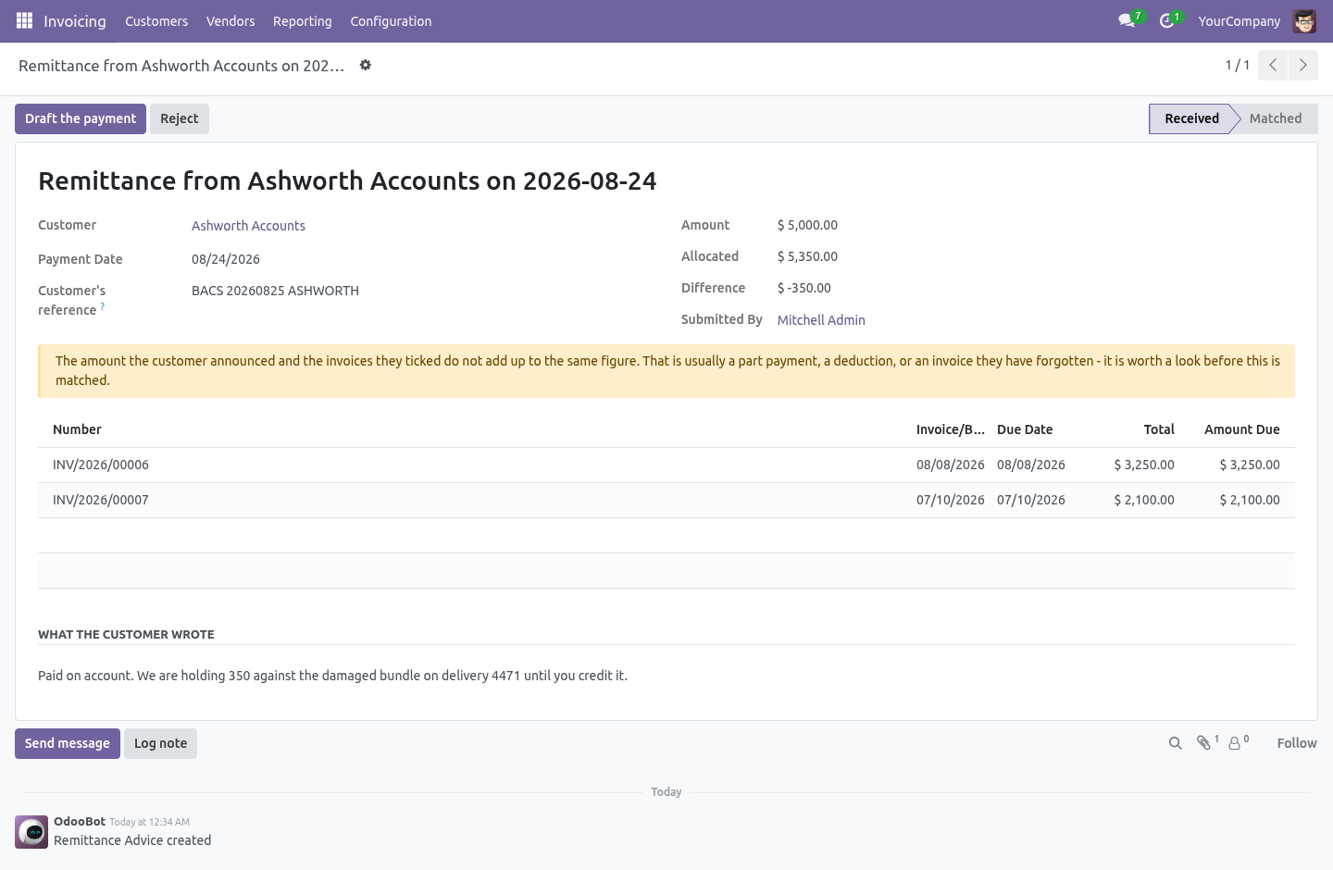1333x870 pixels.
Task: Click Send message button
Action: click(x=68, y=743)
